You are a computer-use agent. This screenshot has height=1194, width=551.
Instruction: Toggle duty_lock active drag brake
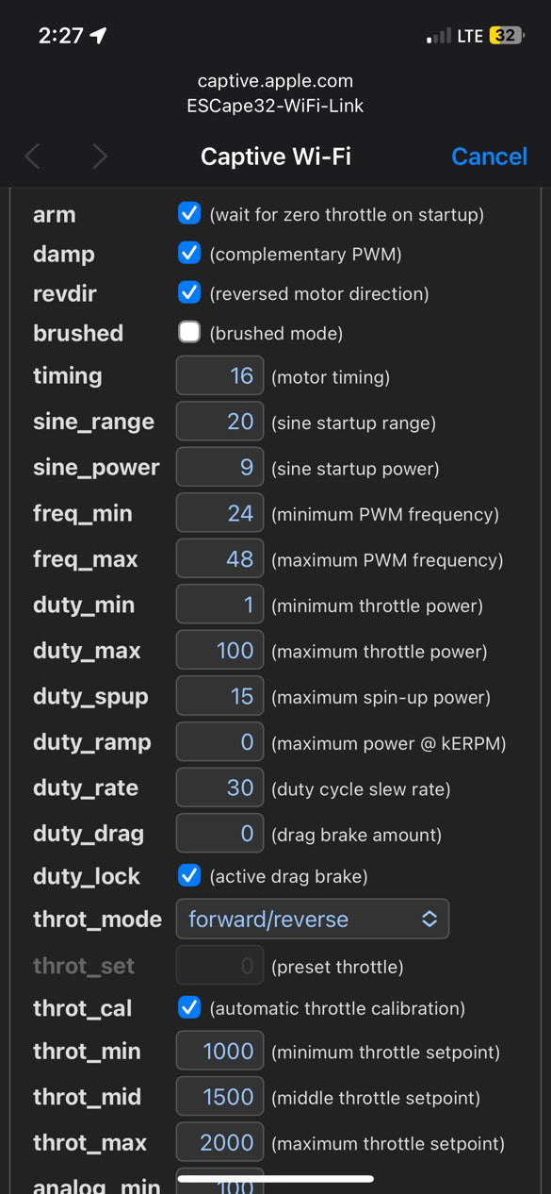[189, 875]
